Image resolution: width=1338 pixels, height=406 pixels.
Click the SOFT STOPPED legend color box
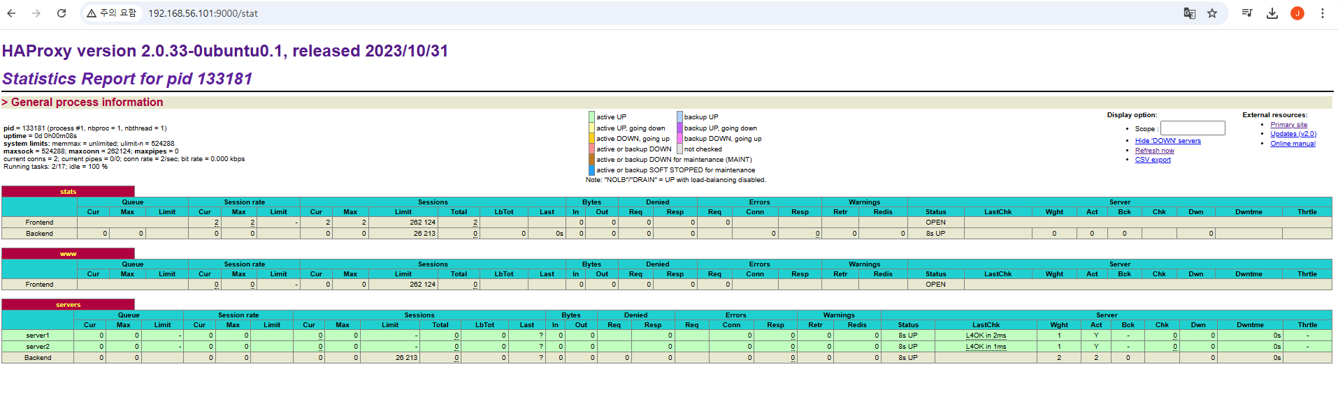tap(592, 170)
